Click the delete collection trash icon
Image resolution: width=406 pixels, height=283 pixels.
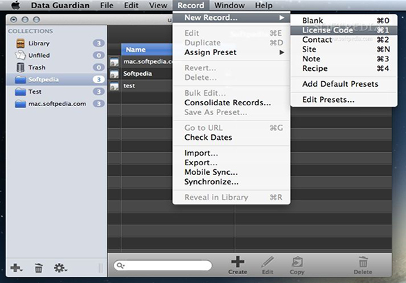tap(39, 268)
